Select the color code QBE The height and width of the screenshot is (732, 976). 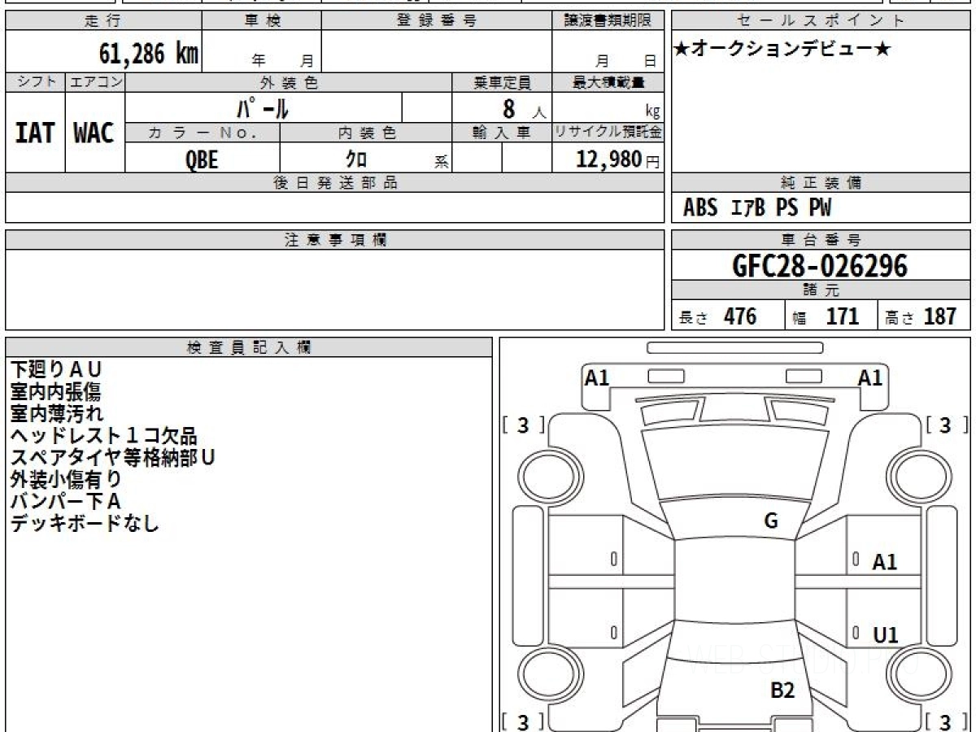coord(202,159)
